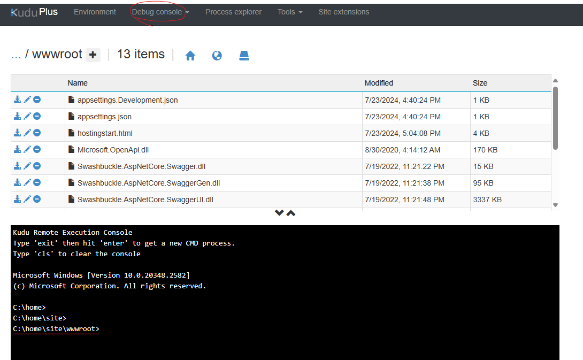Screen dimensions: 583x360
Task: Delete appsettings.Development.json file
Action: pos(37,99)
